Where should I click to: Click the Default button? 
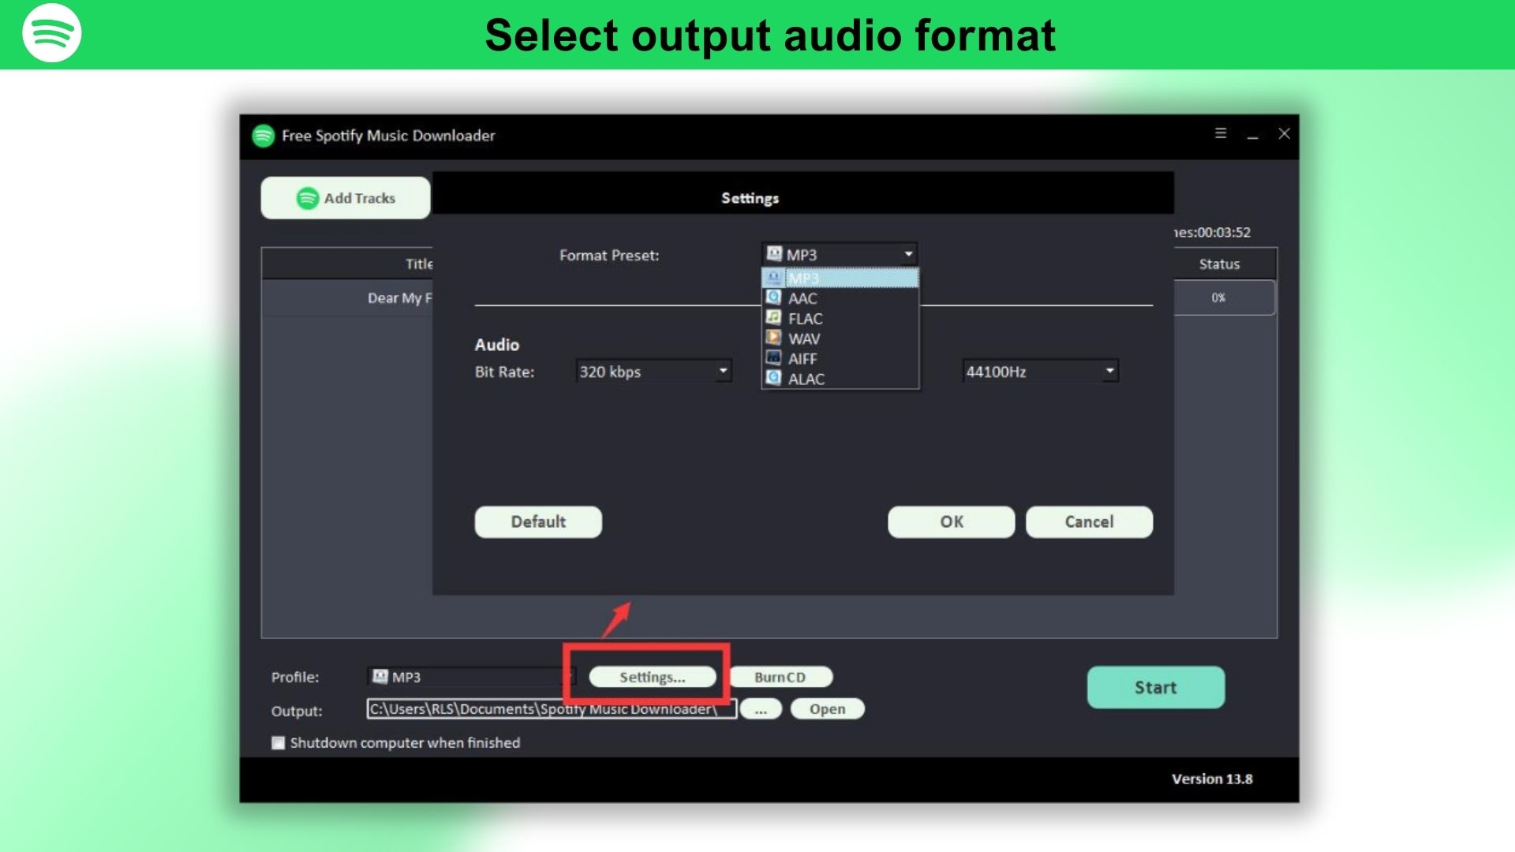[538, 521]
